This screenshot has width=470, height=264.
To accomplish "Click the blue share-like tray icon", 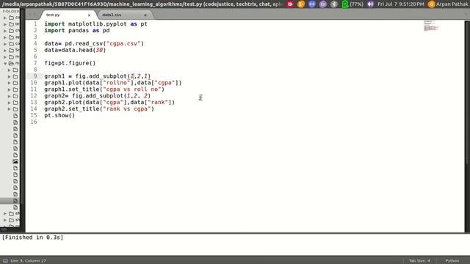I will click(312, 4).
